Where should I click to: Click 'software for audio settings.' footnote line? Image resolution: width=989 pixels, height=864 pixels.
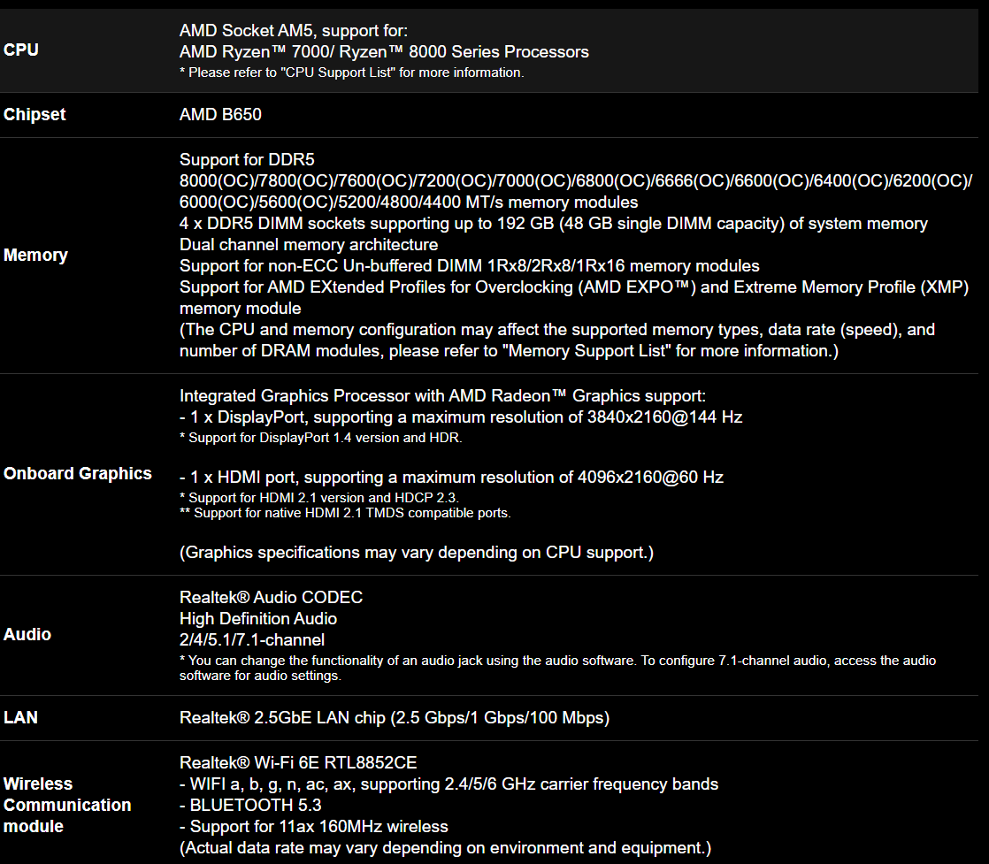(x=260, y=676)
